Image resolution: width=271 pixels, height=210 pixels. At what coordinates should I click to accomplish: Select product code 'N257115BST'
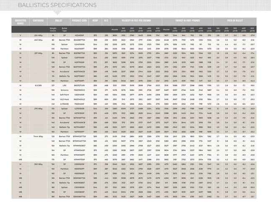[x=79, y=76]
